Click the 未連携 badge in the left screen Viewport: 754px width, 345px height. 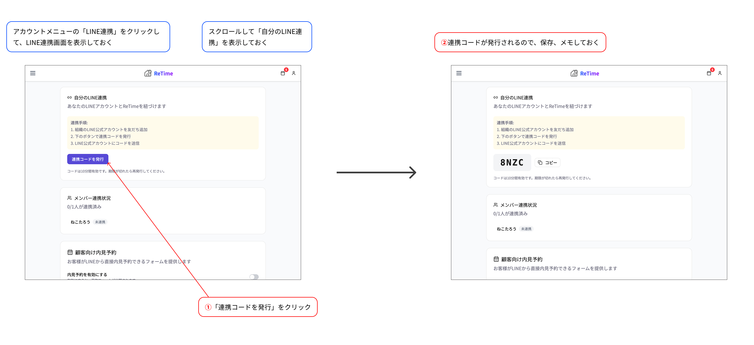pos(100,222)
